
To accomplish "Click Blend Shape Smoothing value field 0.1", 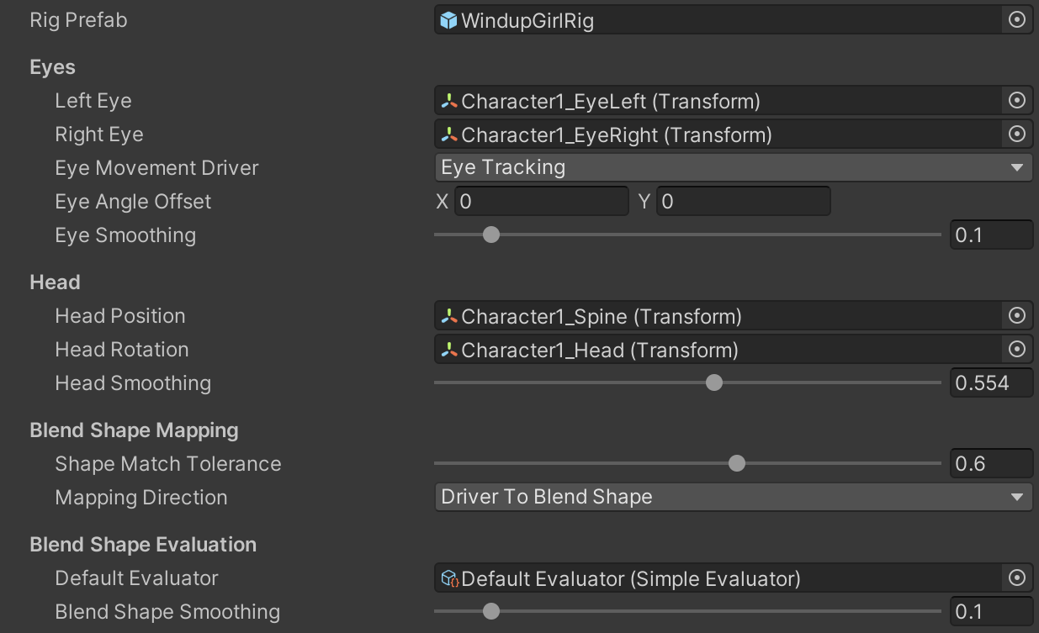I will (991, 611).
